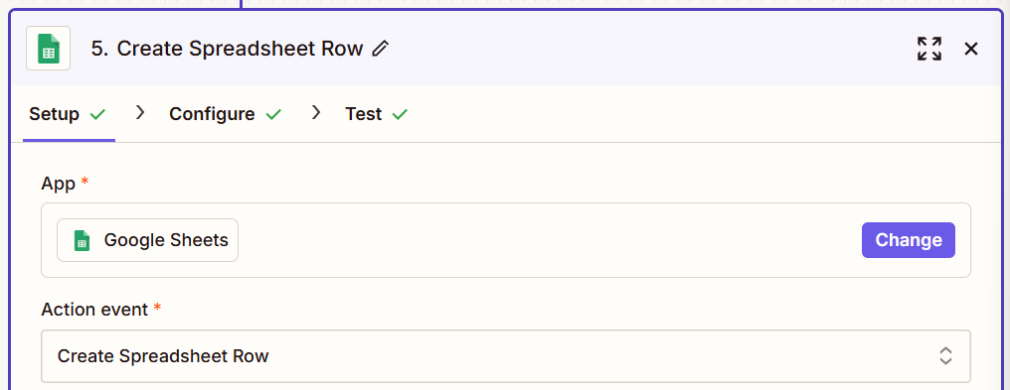Click the Action event field label
This screenshot has width=1010, height=390.
pyautogui.click(x=94, y=310)
